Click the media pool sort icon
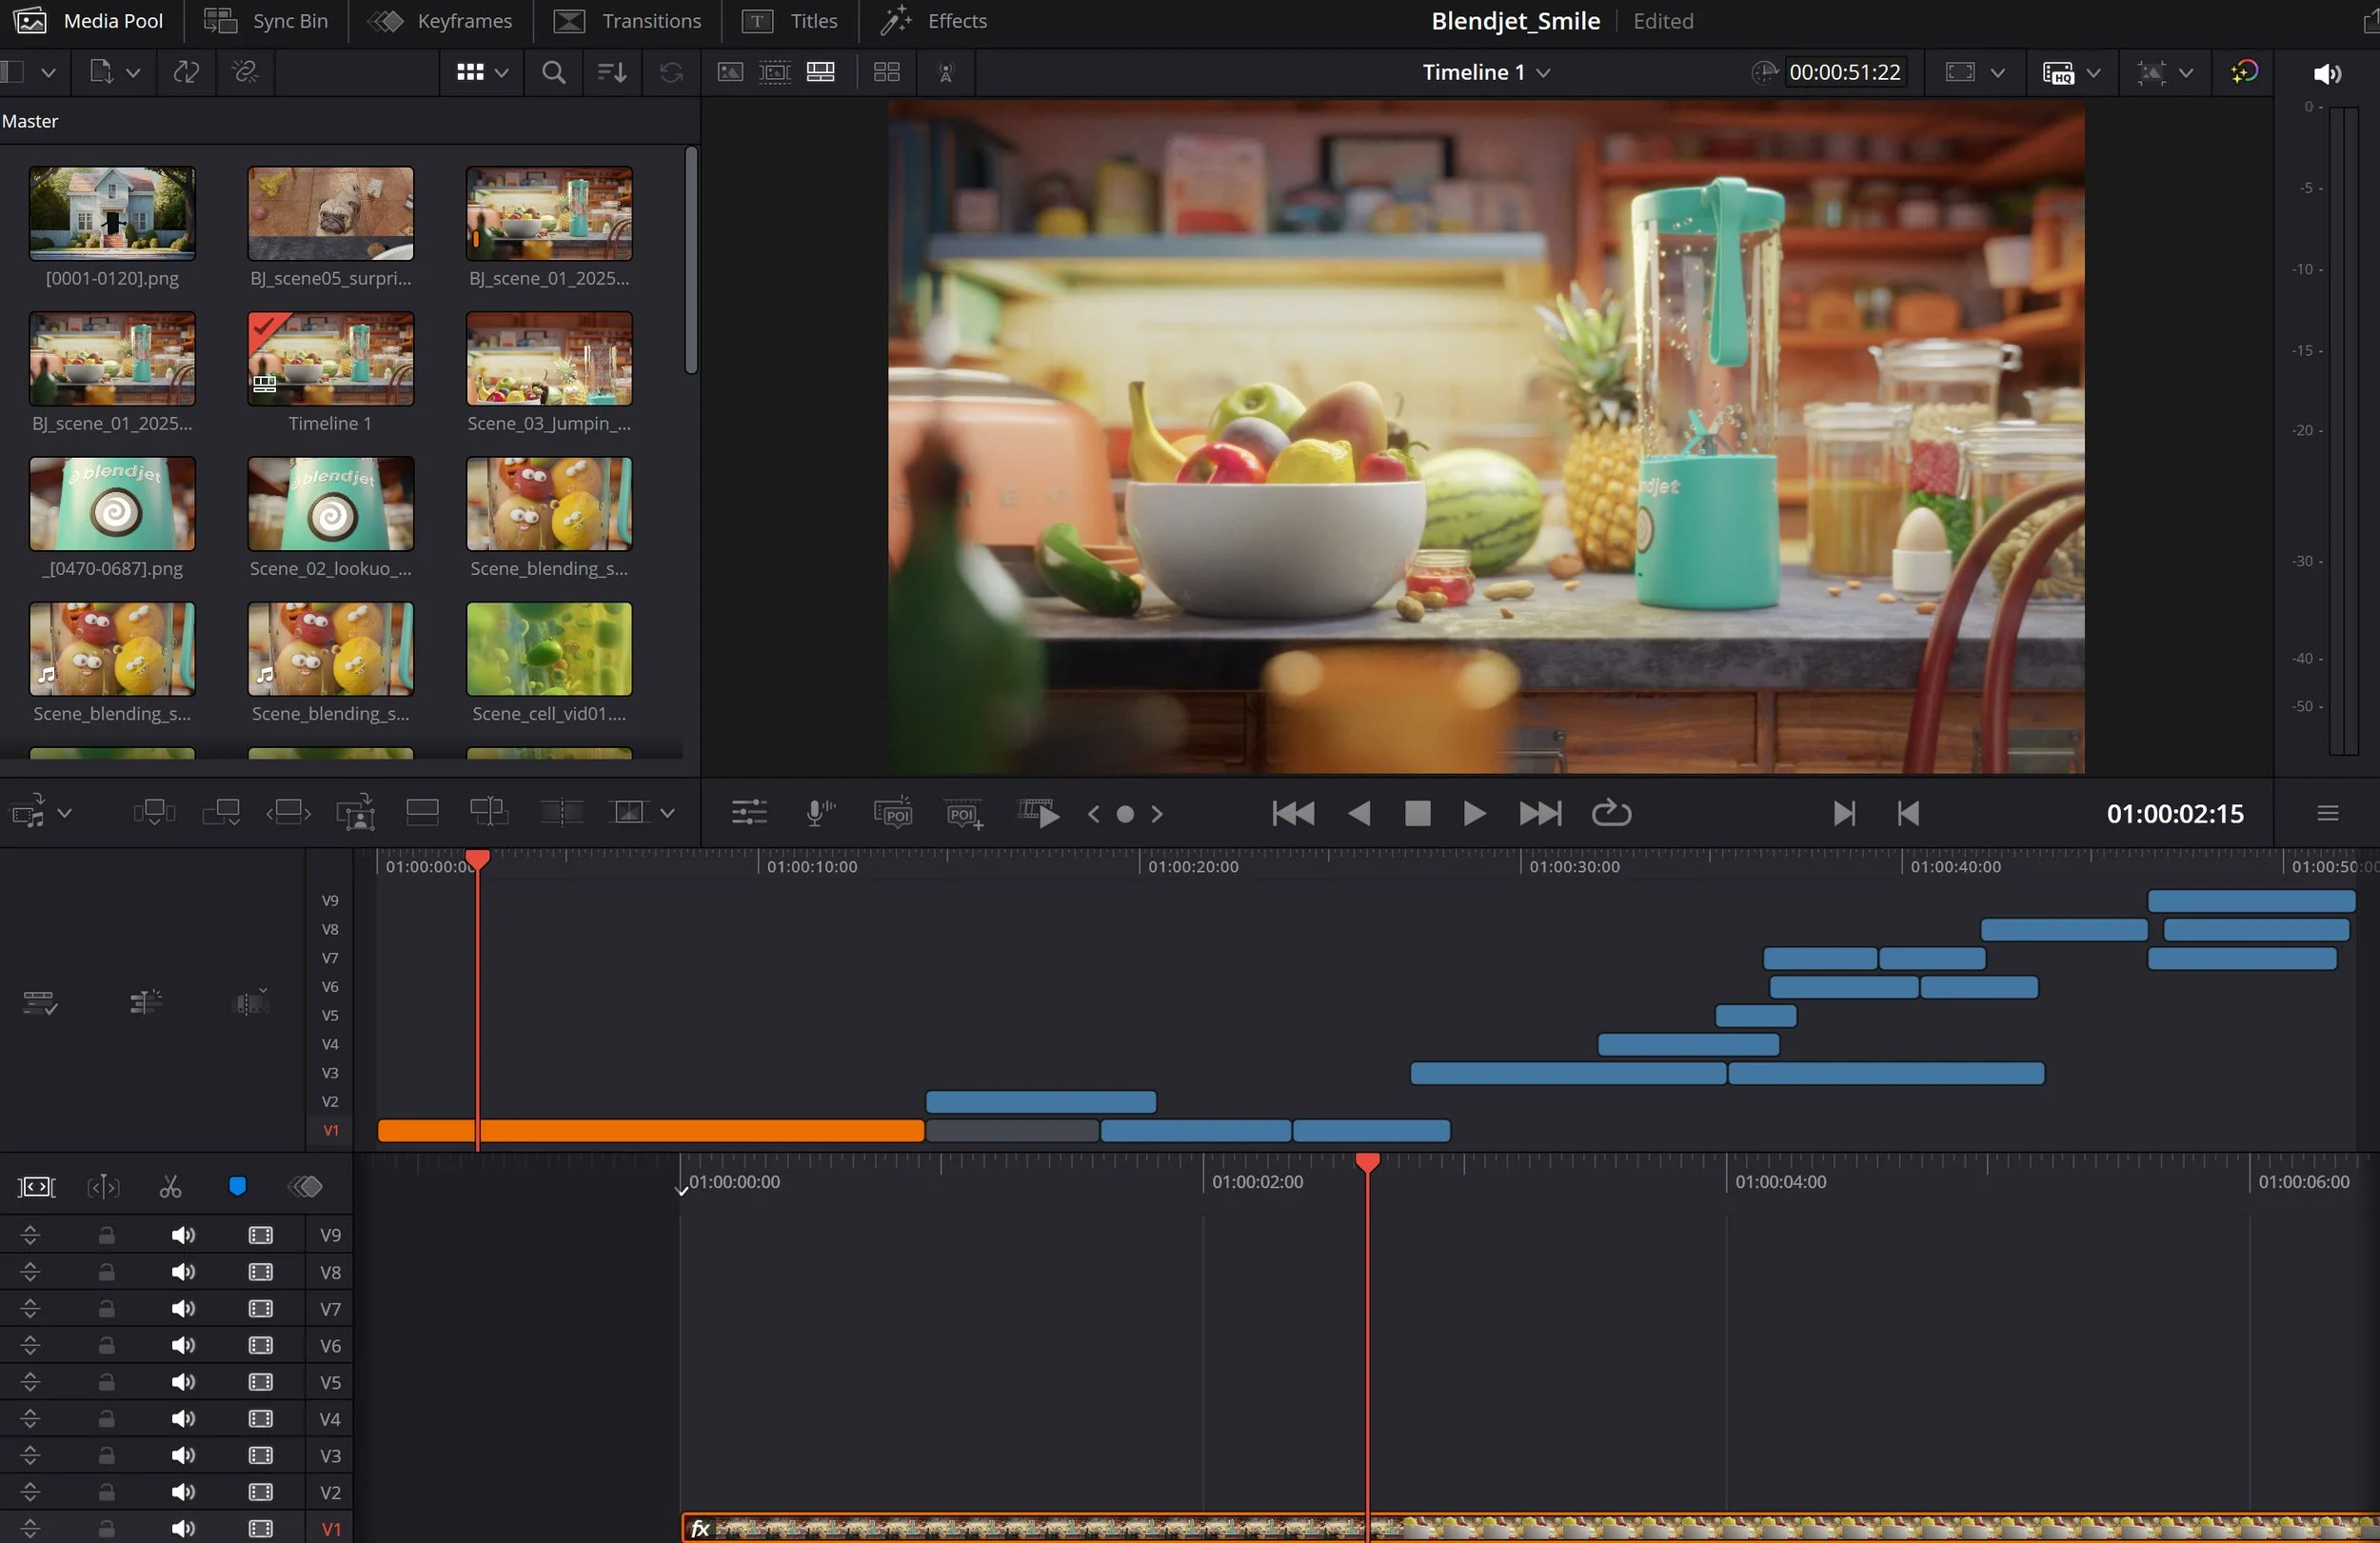This screenshot has height=1543, width=2380. (611, 72)
